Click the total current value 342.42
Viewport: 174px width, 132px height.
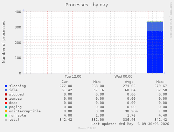tap(66, 120)
